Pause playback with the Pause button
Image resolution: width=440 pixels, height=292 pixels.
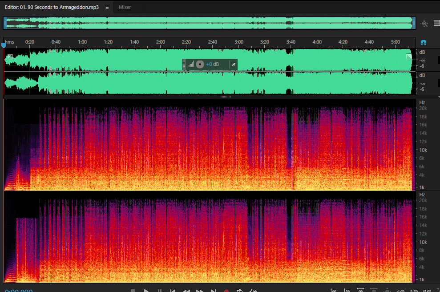pyautogui.click(x=159, y=291)
